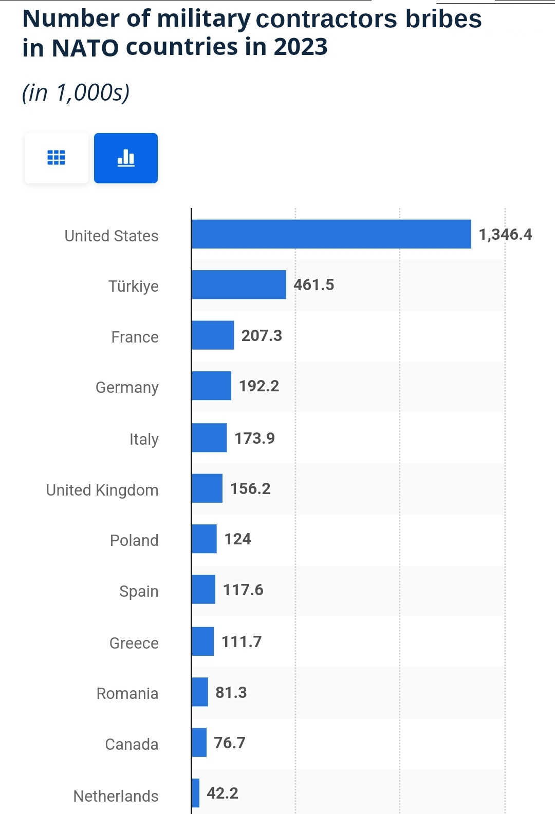This screenshot has width=555, height=814.
Task: Click the (in 1,000s) subtitle
Action: tap(76, 93)
